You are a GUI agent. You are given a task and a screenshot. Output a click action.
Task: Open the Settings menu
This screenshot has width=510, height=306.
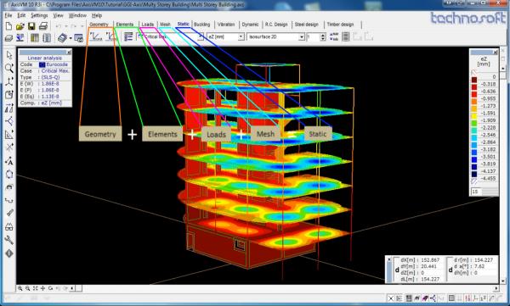point(39,15)
